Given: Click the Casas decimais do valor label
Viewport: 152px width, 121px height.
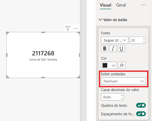Looking at the screenshot, I should pyautogui.click(x=120, y=90).
